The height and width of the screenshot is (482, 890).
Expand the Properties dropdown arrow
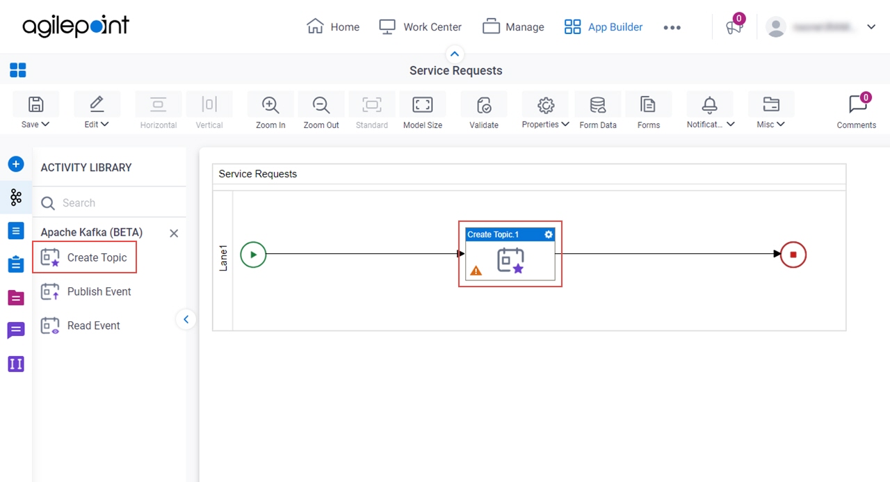tap(565, 124)
